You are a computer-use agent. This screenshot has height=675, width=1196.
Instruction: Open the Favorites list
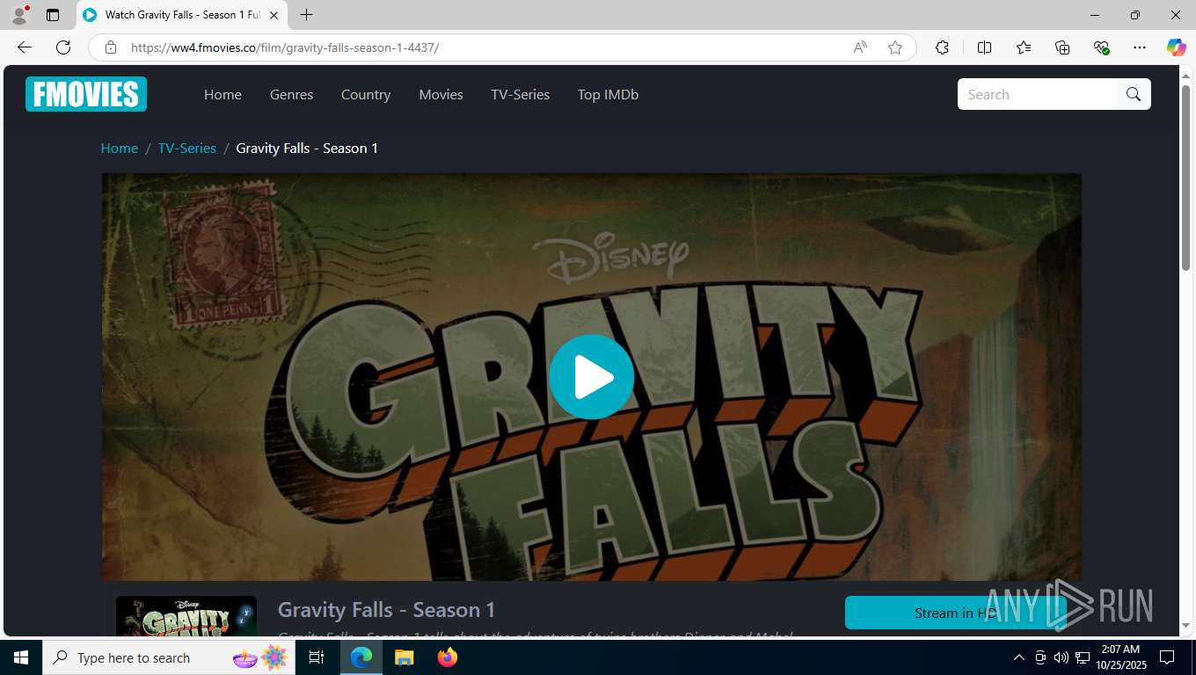pyautogui.click(x=1024, y=47)
